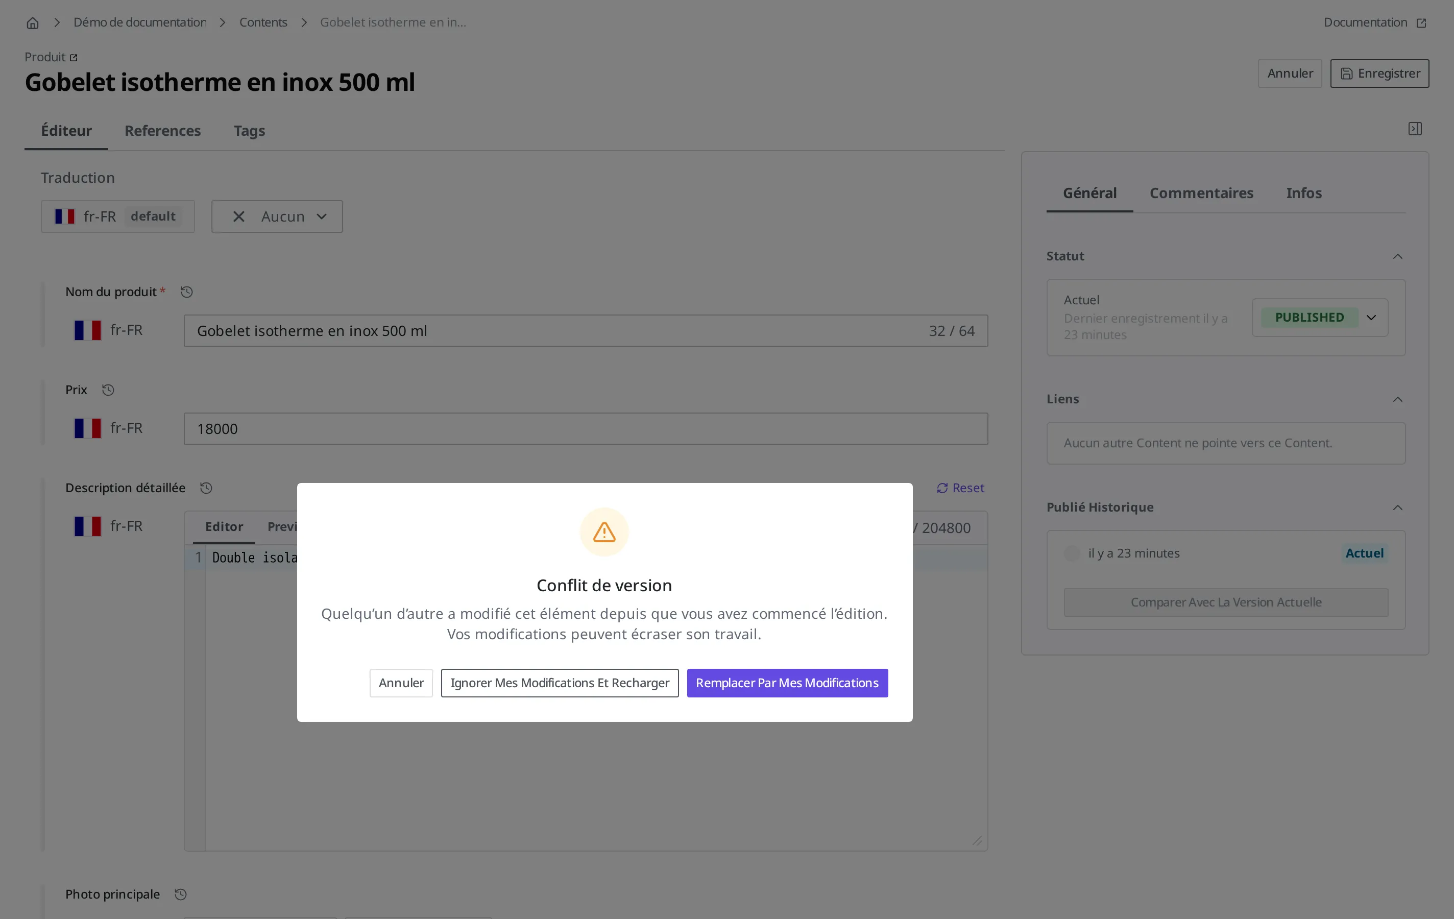Click Remplacer Par Mes Modifications

coord(787,683)
